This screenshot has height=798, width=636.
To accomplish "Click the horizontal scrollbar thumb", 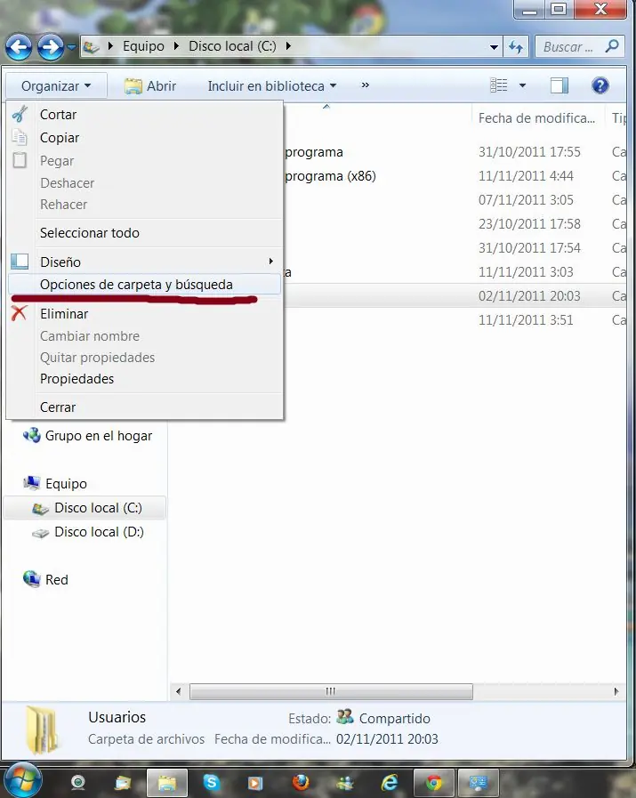I will [331, 691].
